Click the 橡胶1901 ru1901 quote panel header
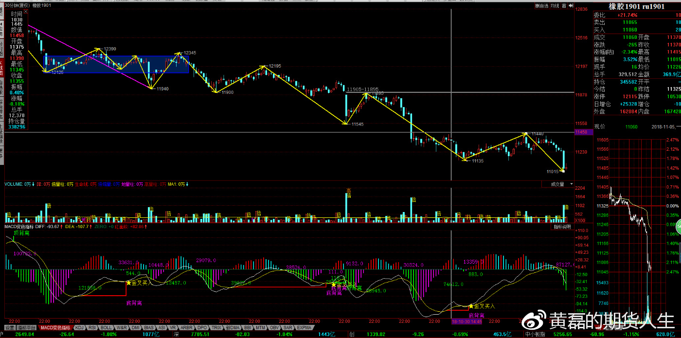This screenshot has height=338, width=681. pos(637,6)
